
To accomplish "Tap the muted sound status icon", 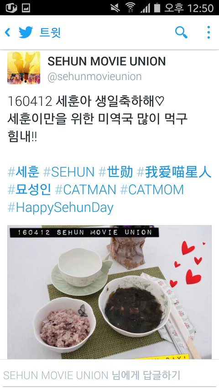I will click(115, 8).
